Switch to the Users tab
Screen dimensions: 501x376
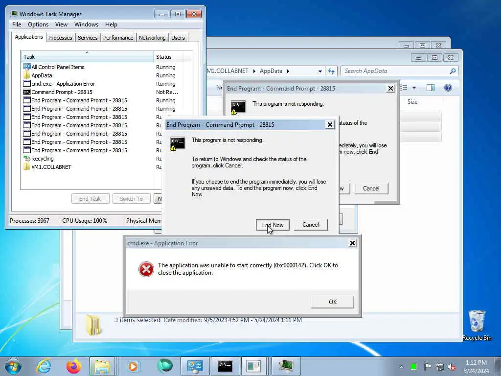(178, 38)
